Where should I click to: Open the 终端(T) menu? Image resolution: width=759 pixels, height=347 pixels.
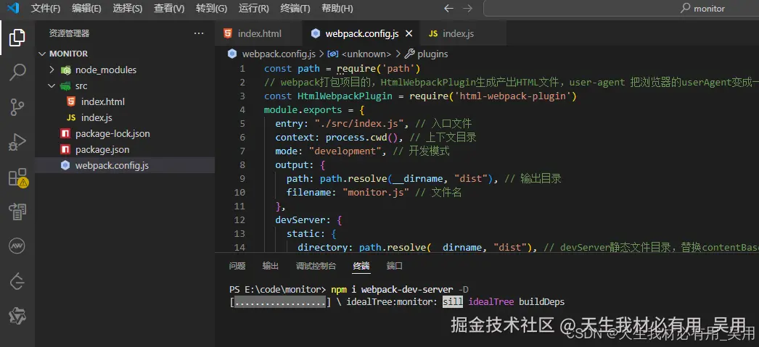pos(295,8)
